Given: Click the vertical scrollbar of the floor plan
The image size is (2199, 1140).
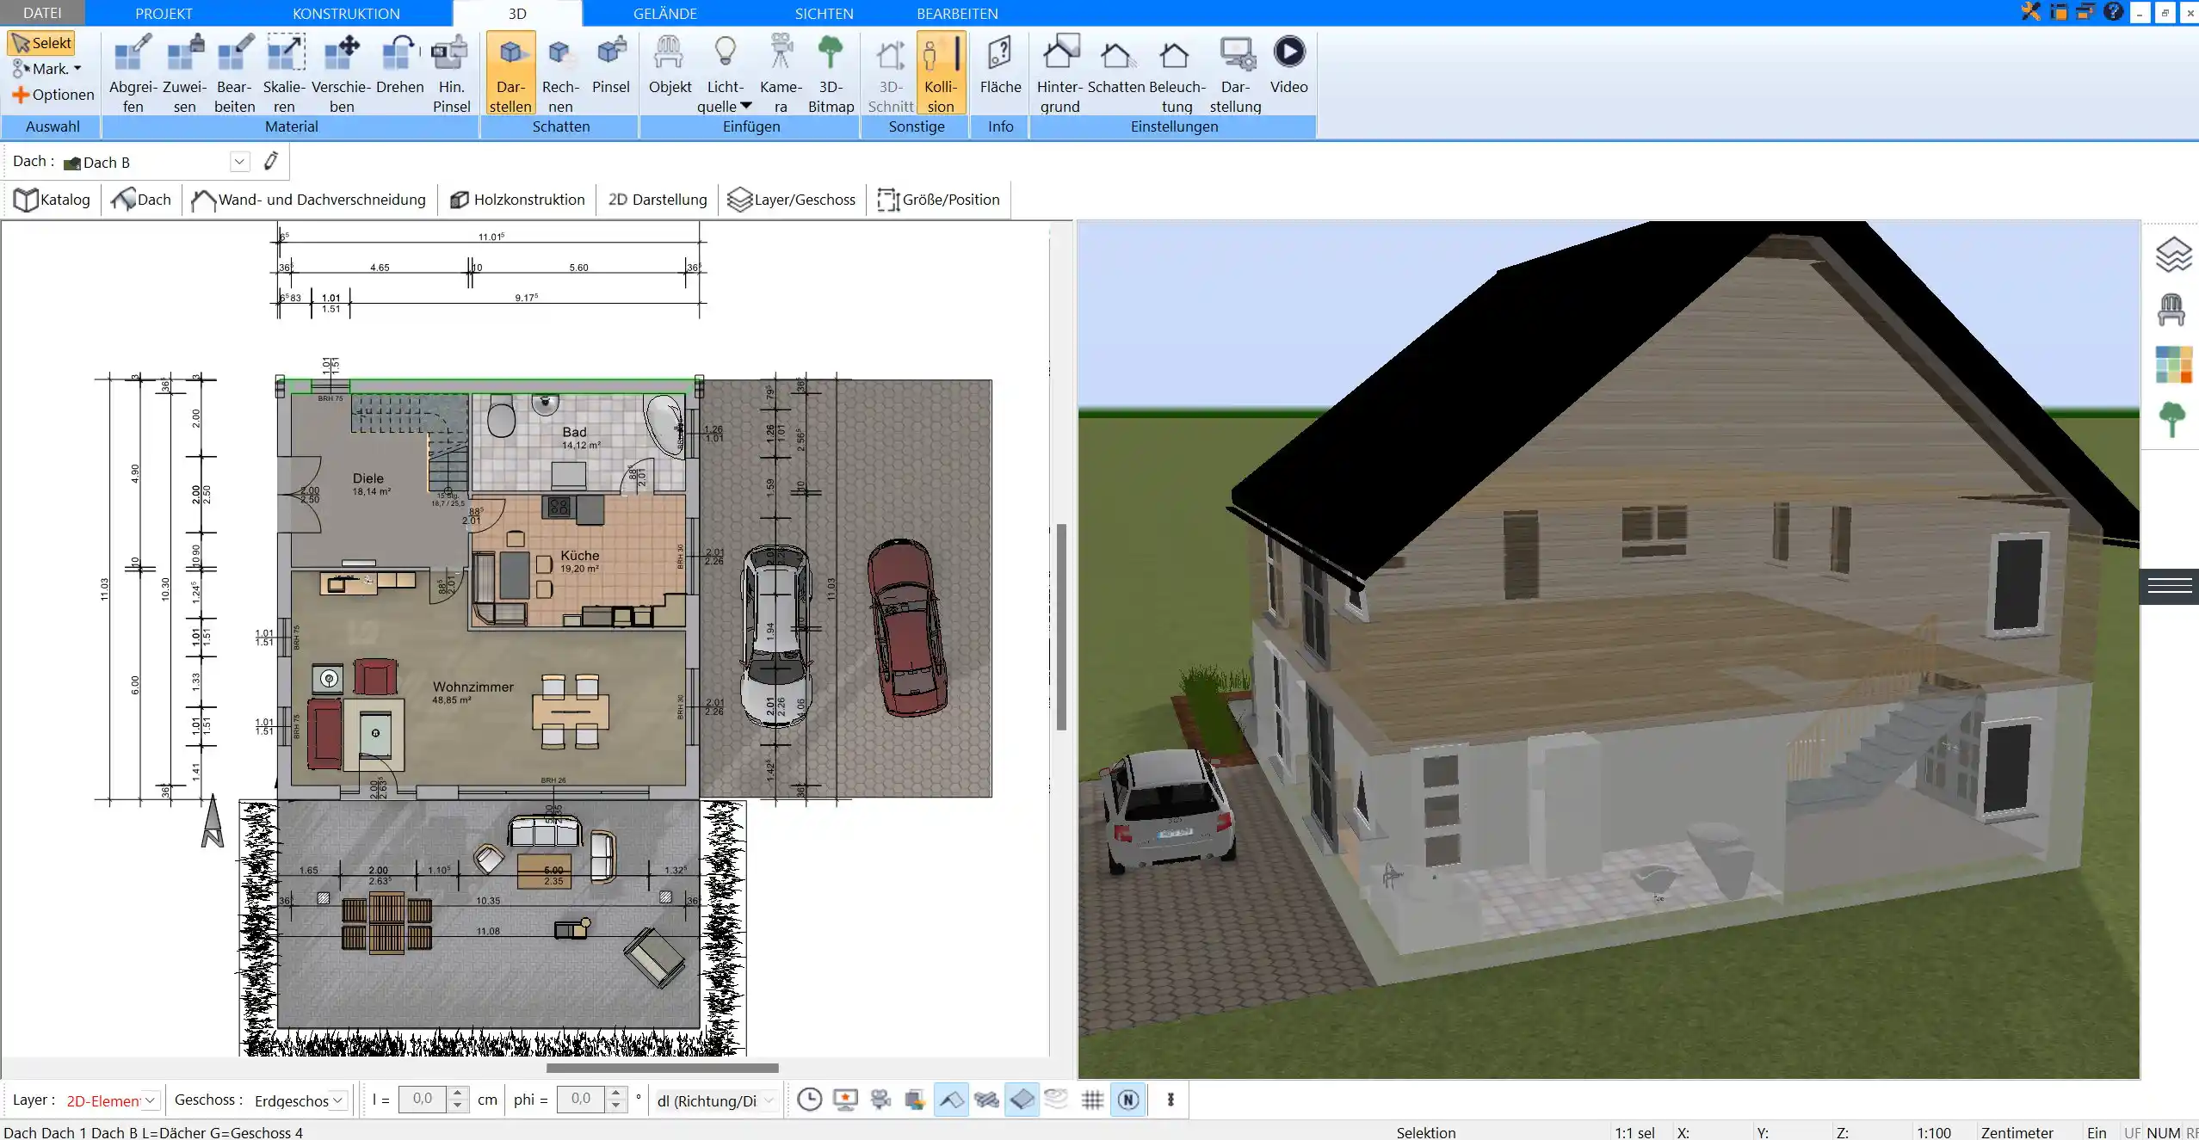Looking at the screenshot, I should (x=1061, y=627).
